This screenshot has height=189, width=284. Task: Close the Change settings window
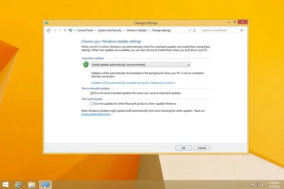(242, 22)
